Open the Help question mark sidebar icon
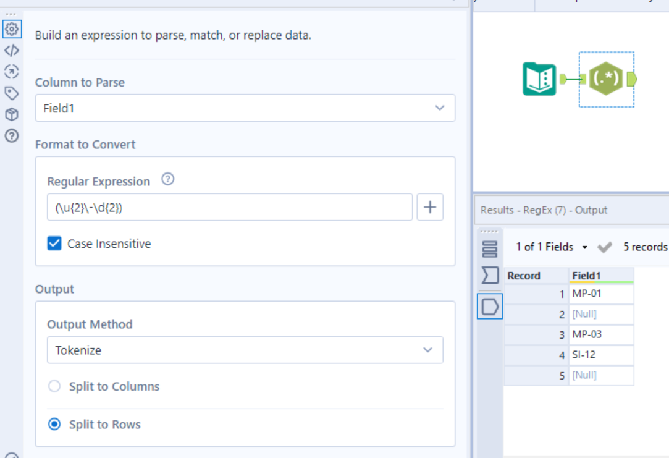The width and height of the screenshot is (669, 458). click(x=12, y=135)
